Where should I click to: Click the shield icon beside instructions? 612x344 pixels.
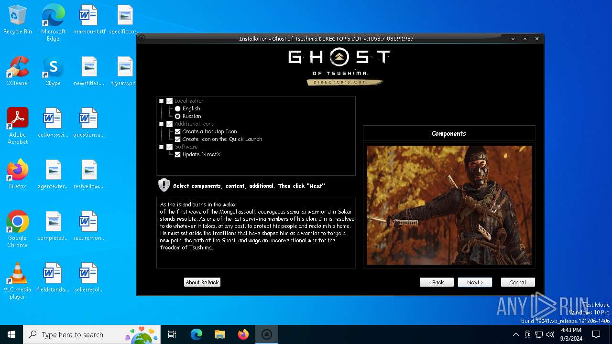pos(164,185)
